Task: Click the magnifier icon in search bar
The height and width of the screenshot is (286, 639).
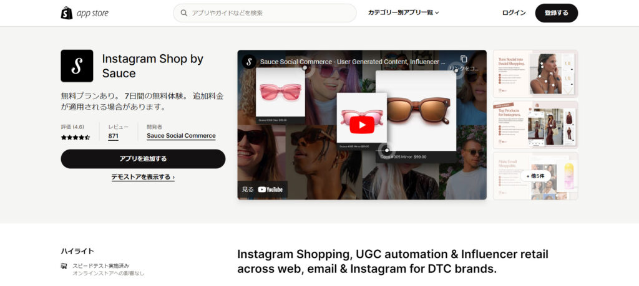Action: 184,13
